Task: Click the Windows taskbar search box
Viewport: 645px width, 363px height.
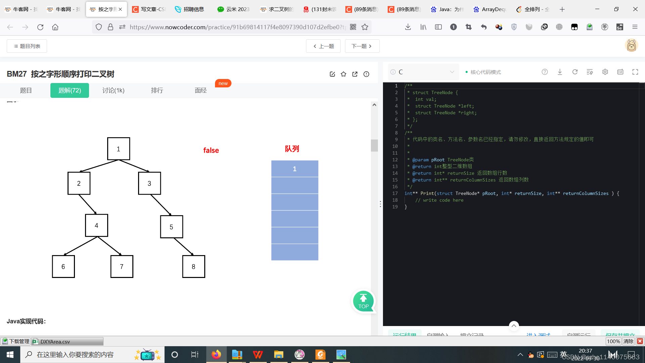Action: tap(92, 355)
